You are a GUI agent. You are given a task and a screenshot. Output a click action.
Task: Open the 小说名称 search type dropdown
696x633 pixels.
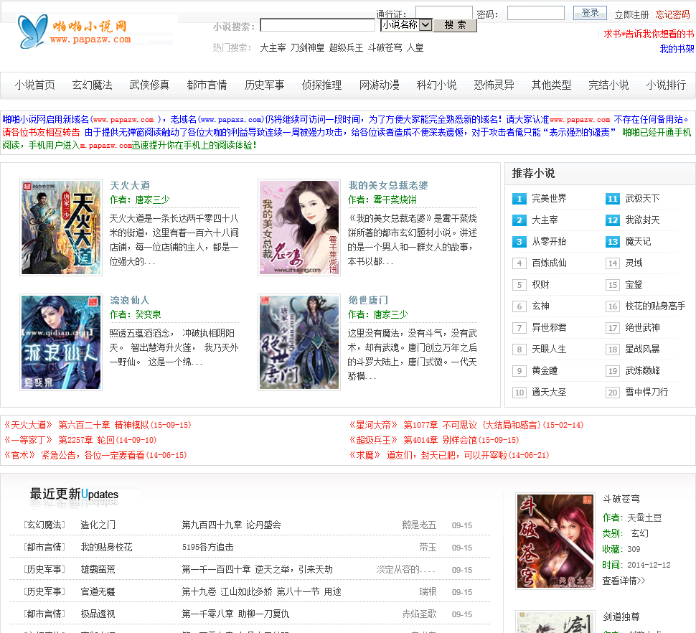(406, 25)
